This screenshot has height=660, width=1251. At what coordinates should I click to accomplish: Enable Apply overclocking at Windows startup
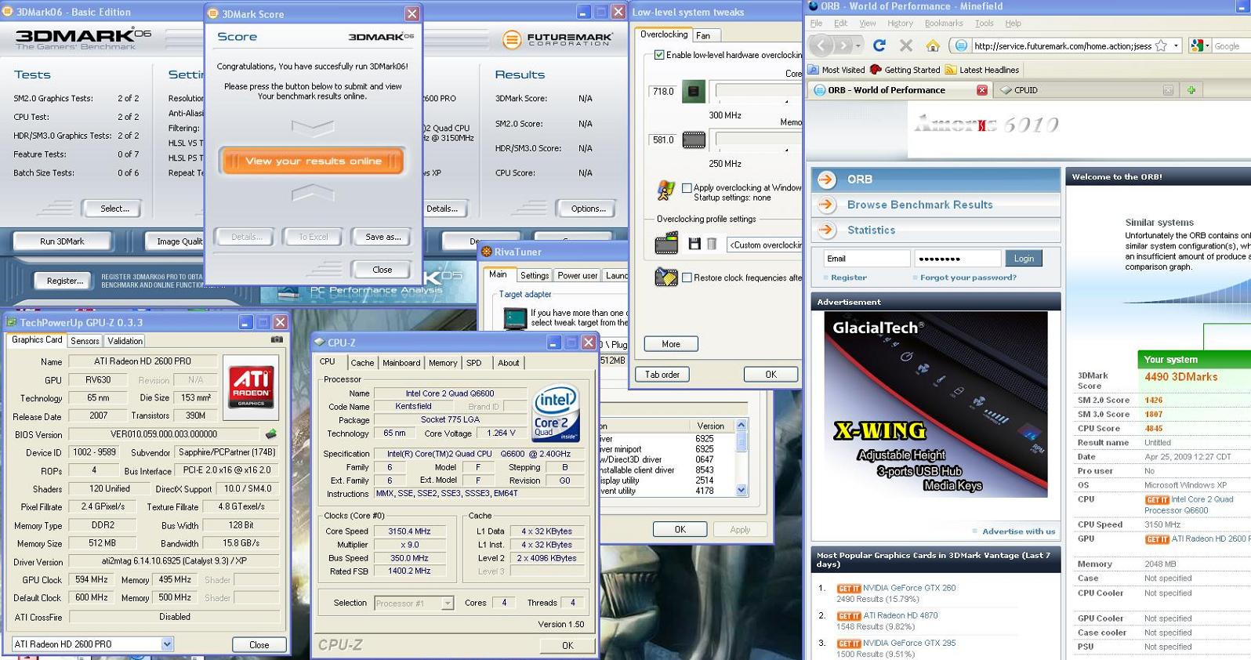tap(687, 188)
